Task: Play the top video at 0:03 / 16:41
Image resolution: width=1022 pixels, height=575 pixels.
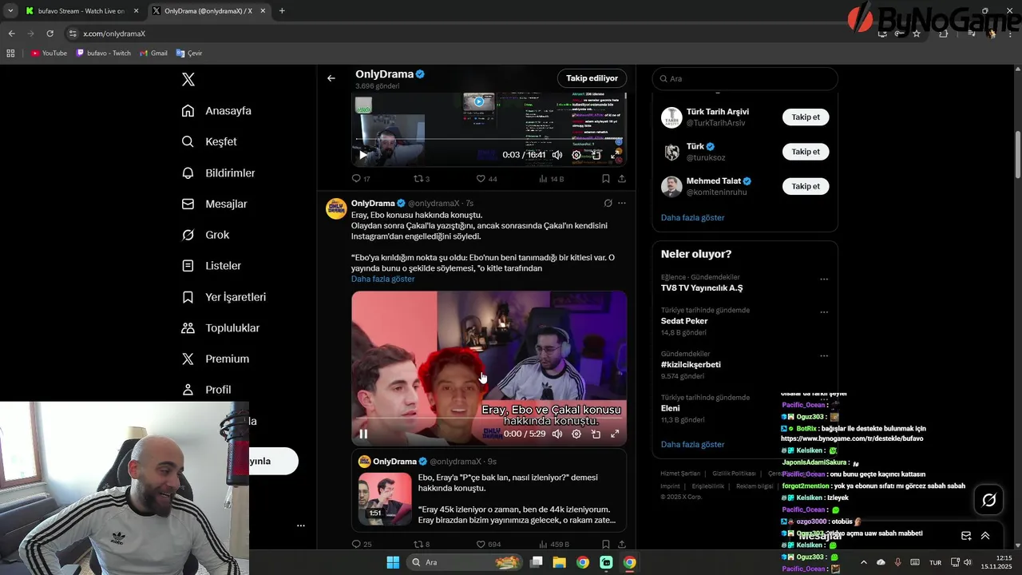Action: coord(363,155)
